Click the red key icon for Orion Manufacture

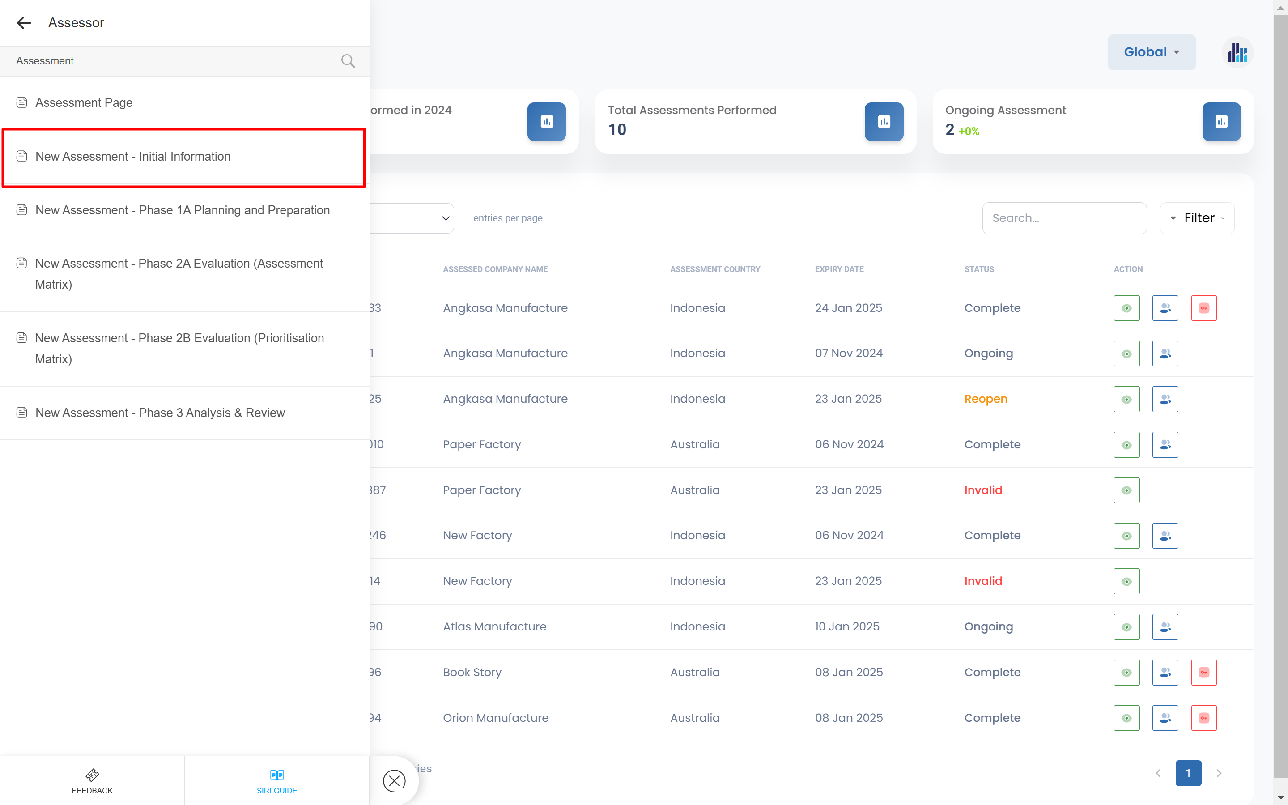pos(1203,718)
